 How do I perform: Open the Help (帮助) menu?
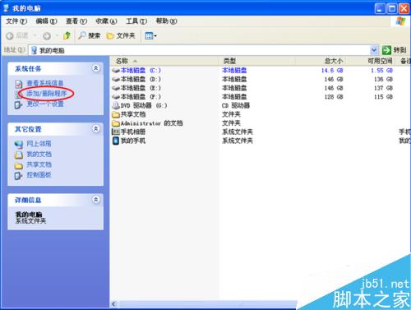click(x=166, y=21)
